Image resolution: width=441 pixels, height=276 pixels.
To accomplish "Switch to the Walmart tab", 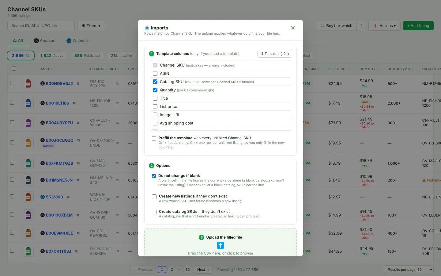I will coord(77,41).
